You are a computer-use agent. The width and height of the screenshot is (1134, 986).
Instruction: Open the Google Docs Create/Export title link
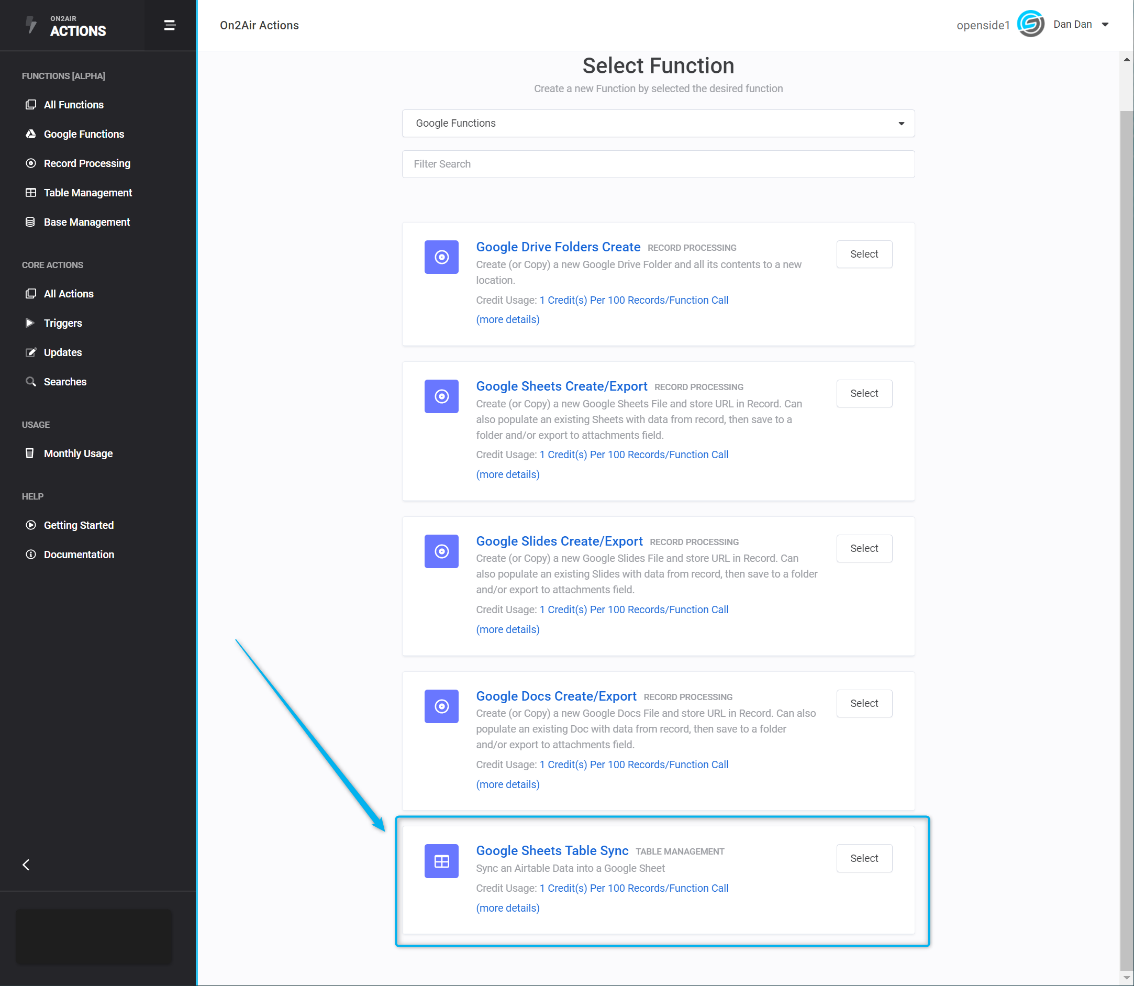pos(557,696)
